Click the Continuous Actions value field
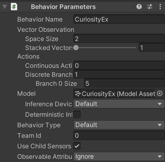The height and width of the screenshot is (162, 165). 119,65
